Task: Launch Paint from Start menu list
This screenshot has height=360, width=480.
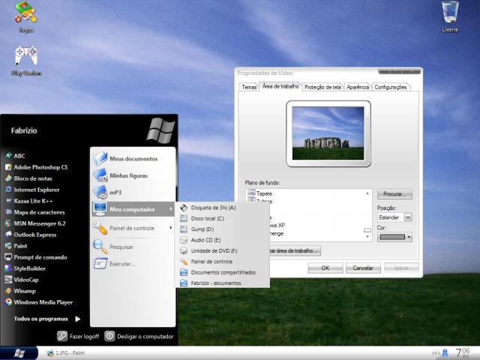Action: point(16,246)
